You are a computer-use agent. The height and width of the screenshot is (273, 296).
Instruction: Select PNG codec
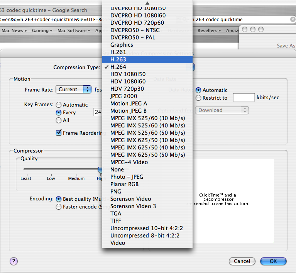click(x=147, y=192)
